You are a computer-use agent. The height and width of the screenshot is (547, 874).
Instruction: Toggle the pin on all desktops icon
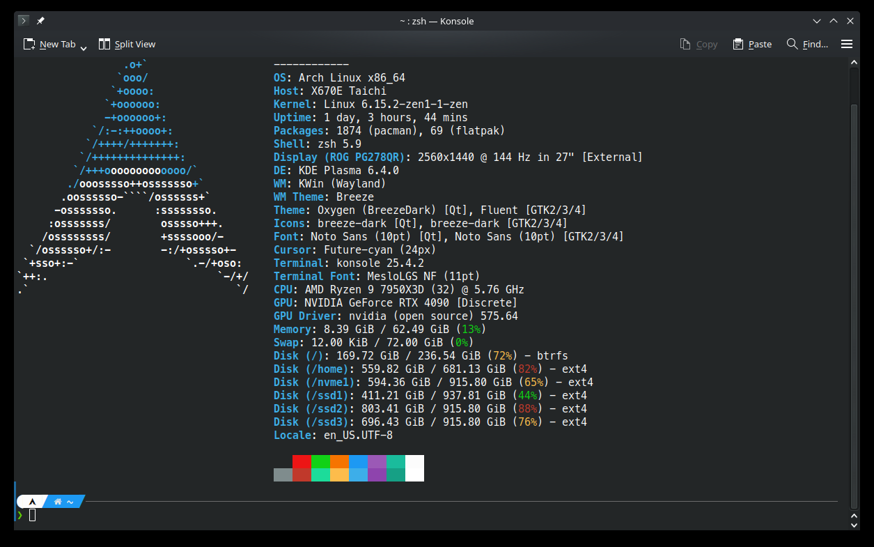pos(40,21)
